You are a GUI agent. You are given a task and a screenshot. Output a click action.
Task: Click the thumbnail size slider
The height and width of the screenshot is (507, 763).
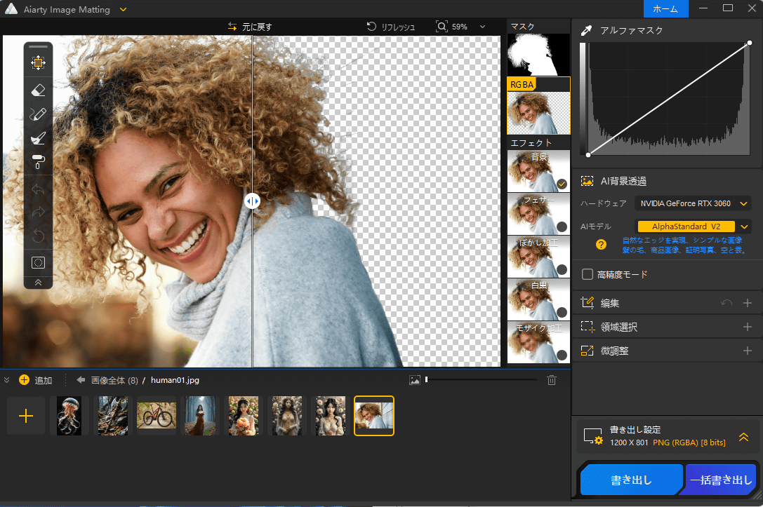(481, 379)
